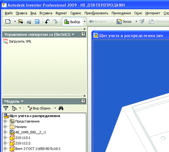Click the Open file folder icon

21,22
